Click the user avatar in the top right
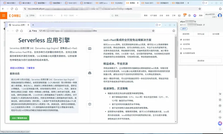 pyautogui.click(x=220, y=16)
